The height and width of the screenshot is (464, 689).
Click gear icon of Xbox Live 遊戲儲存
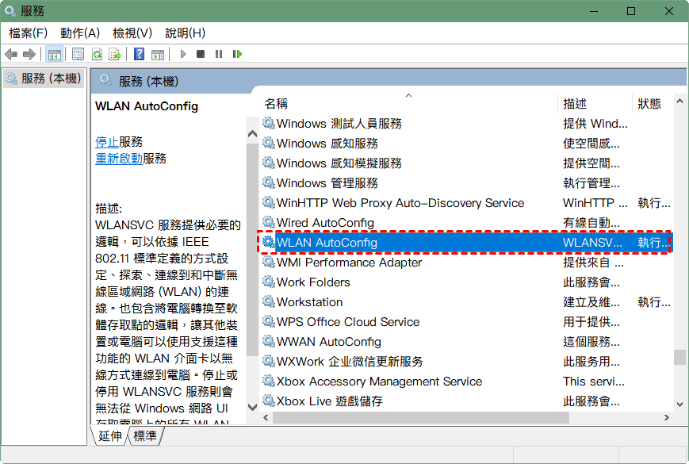[x=269, y=401]
